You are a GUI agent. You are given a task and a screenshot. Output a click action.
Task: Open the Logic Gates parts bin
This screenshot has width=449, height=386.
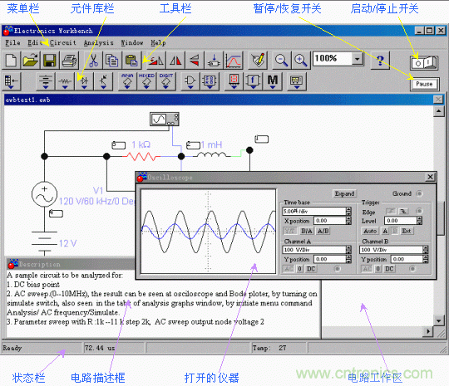pyautogui.click(x=190, y=81)
